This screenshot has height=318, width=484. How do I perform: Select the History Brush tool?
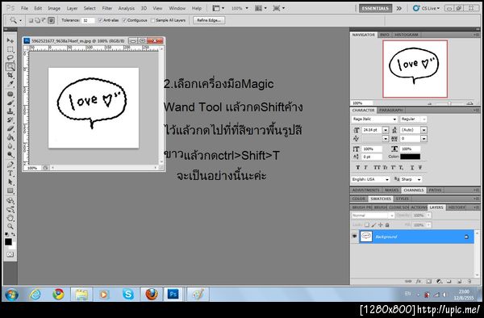(x=10, y=119)
